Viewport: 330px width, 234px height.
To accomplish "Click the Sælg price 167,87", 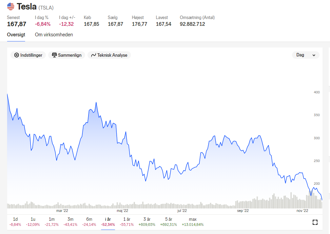I will (x=115, y=24).
